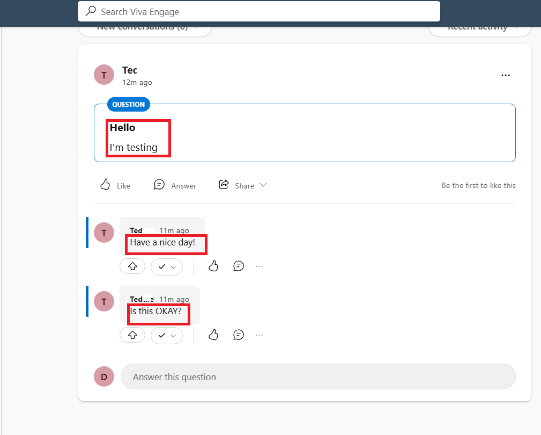Viewport: 541px width, 435px height.
Task: Click the bold 'Hello' question title
Action: pos(122,127)
